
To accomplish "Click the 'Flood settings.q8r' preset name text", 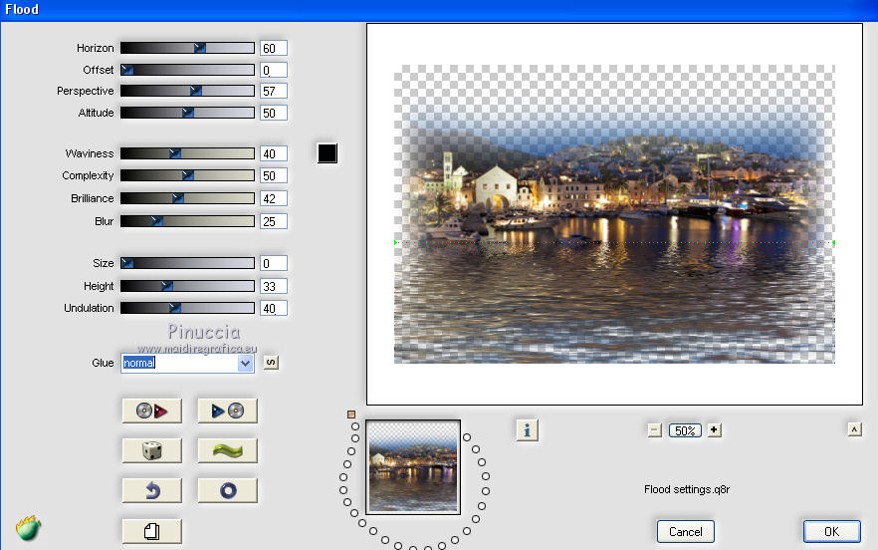I will tap(687, 489).
